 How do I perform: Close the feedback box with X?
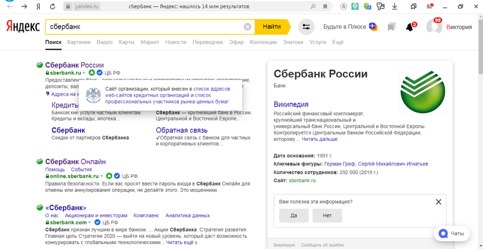[x=438, y=202]
